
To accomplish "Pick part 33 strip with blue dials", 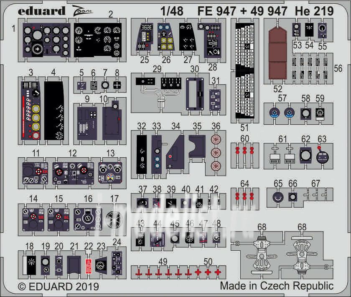I will point(157,154).
